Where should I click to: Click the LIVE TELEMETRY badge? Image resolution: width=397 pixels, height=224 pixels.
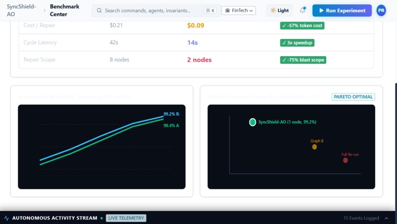pos(126,218)
